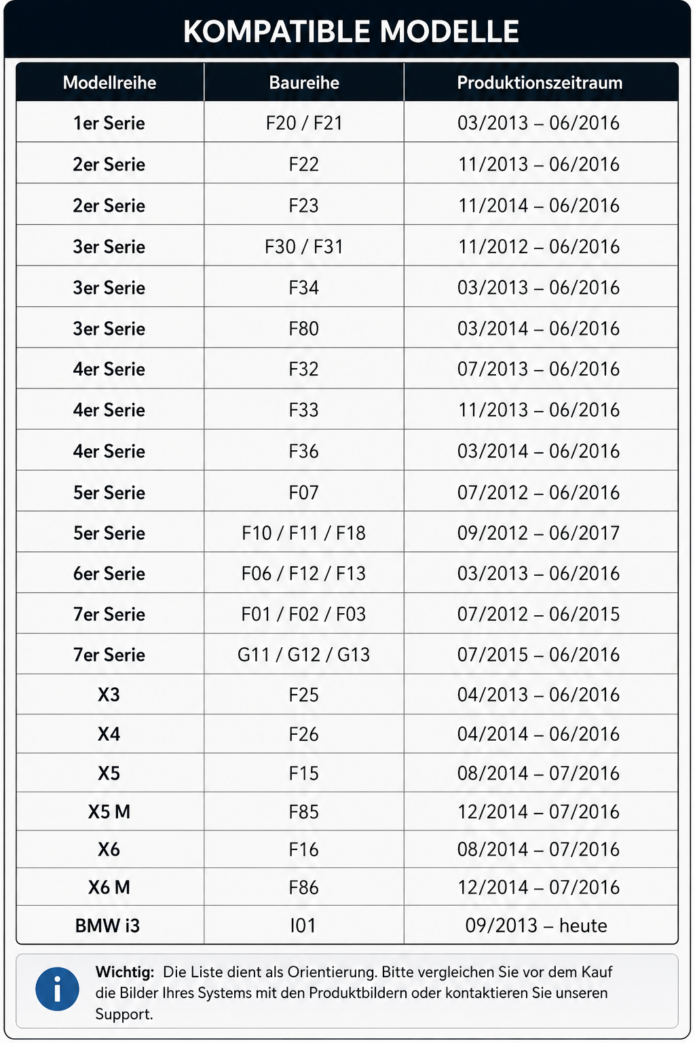Click the blue info icon

pyautogui.click(x=57, y=989)
